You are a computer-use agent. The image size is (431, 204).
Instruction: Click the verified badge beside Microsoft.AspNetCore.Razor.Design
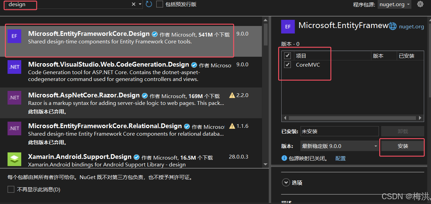coord(145,96)
